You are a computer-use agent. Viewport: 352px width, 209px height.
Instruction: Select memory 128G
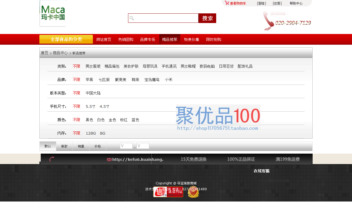pos(91,133)
